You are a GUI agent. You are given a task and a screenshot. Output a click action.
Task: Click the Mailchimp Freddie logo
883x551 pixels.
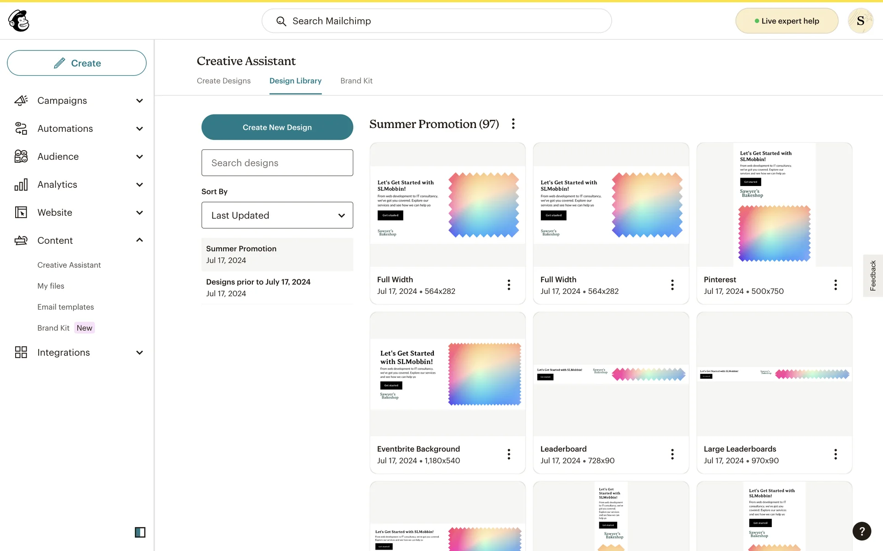19,21
